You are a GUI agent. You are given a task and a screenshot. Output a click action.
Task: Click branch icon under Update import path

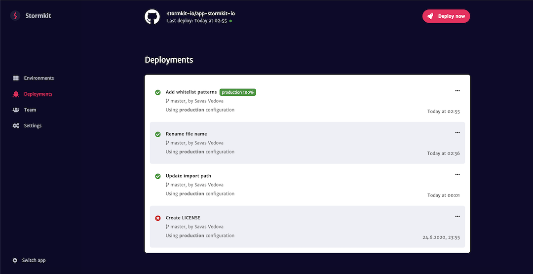(x=167, y=185)
